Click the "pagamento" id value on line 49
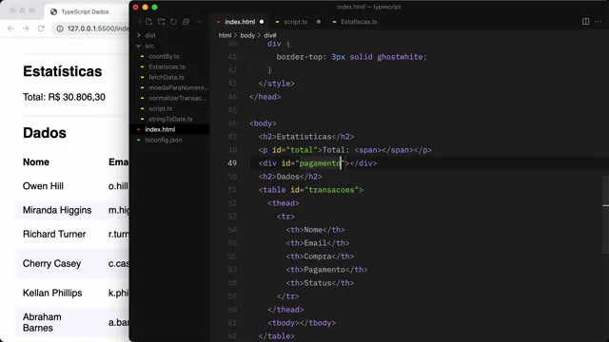The height and width of the screenshot is (342, 609). (x=320, y=163)
